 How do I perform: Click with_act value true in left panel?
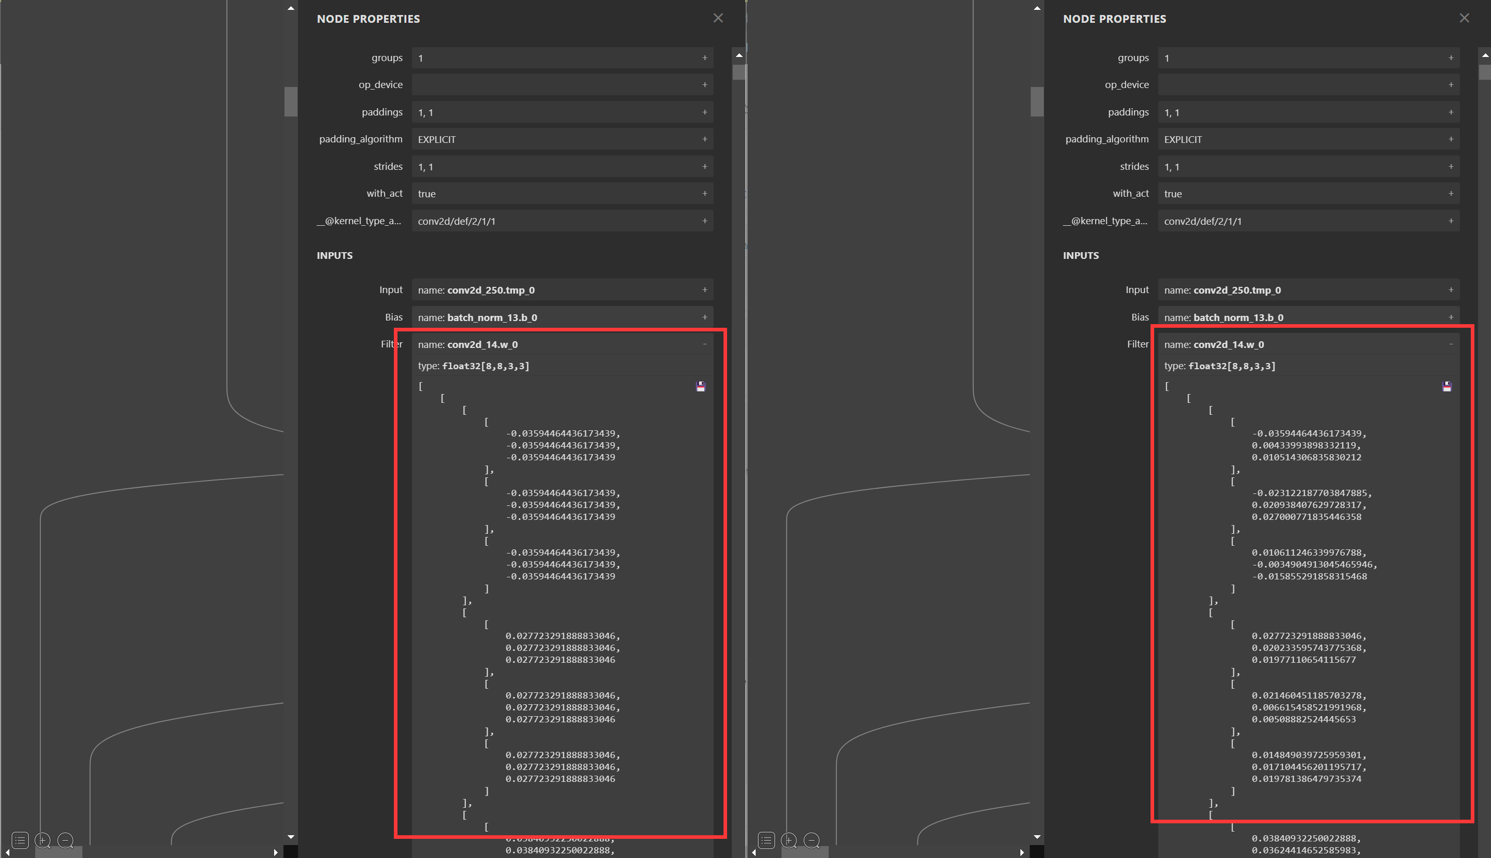[427, 194]
